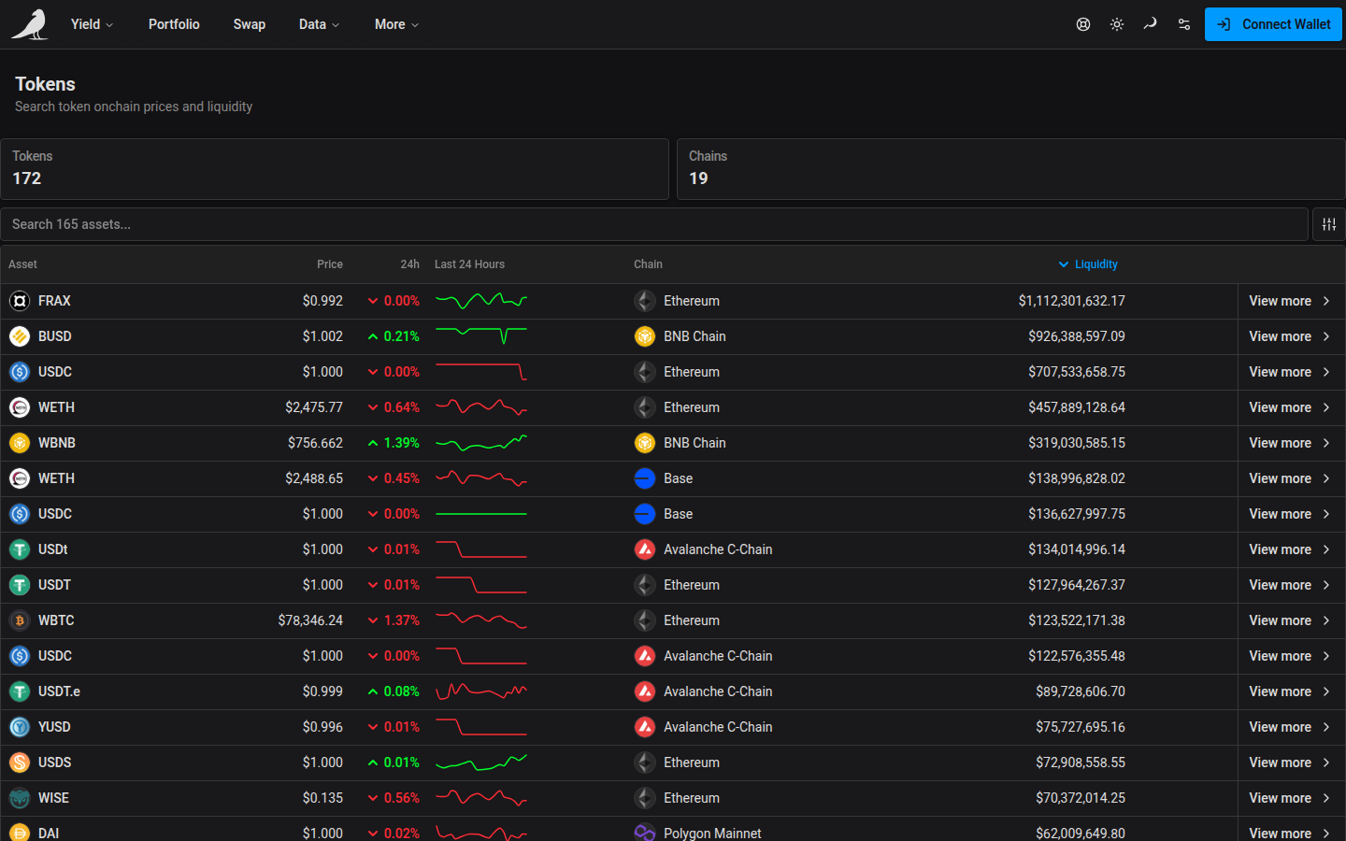Click the Asset column header
The image size is (1346, 841).
22,264
